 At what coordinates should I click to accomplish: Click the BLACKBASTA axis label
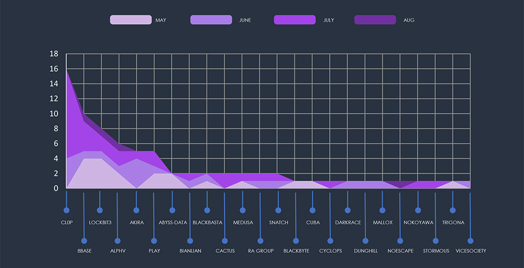coord(208,222)
